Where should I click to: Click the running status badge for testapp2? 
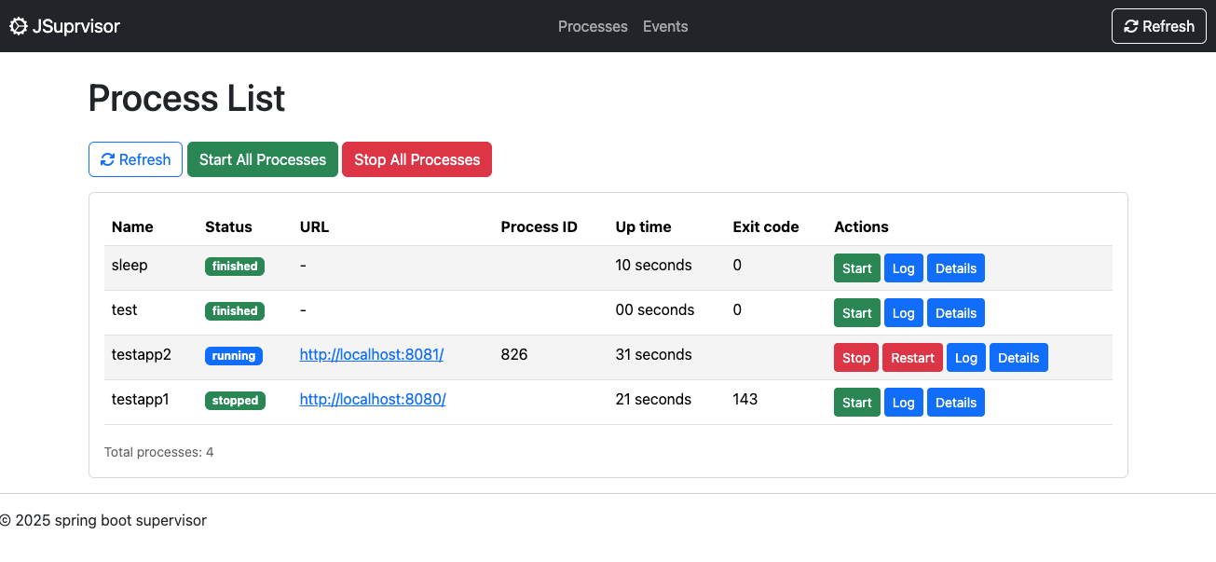(234, 355)
